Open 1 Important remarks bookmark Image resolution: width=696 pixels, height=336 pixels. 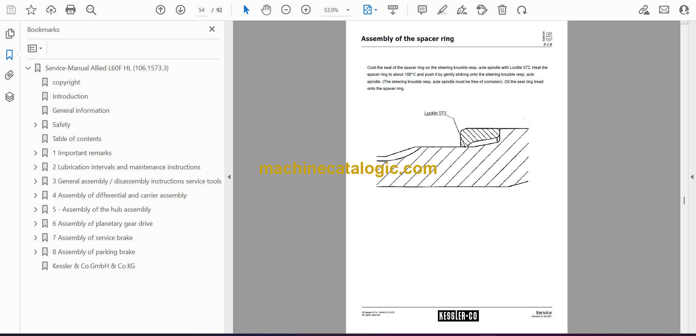point(82,153)
